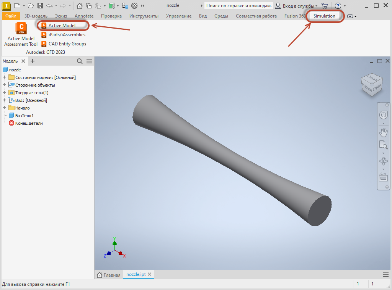Launch Active Model Assessment Tool

point(21,34)
